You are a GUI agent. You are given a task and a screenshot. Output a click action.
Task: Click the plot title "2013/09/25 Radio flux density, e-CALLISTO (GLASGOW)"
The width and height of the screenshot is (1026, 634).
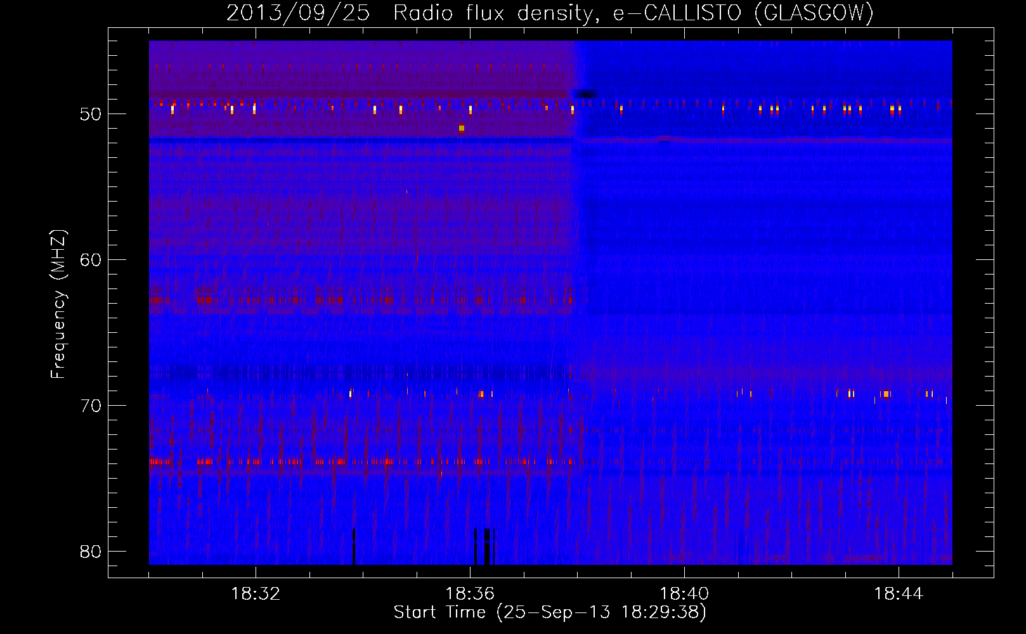coord(550,13)
